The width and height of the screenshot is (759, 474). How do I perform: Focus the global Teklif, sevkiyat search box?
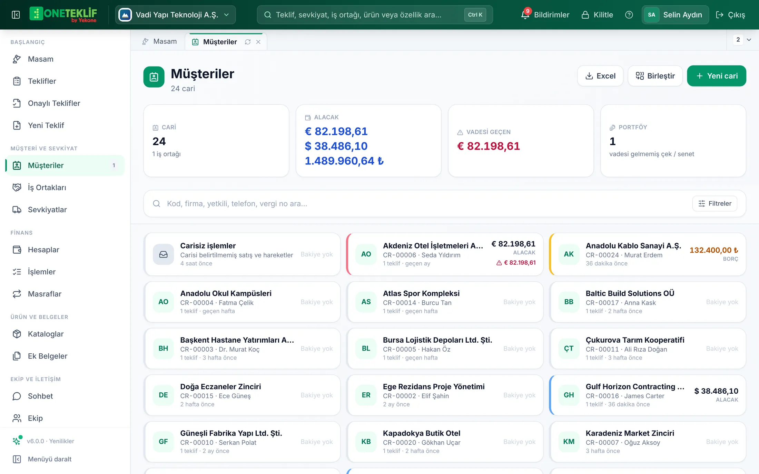pos(375,15)
